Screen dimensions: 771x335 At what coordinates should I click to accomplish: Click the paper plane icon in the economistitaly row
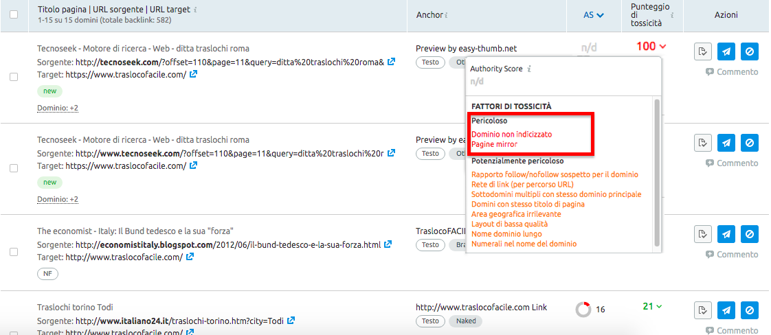pos(726,234)
